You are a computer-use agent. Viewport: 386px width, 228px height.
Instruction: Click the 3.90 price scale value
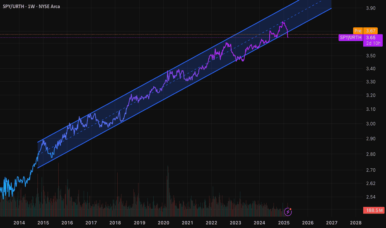tap(371, 8)
